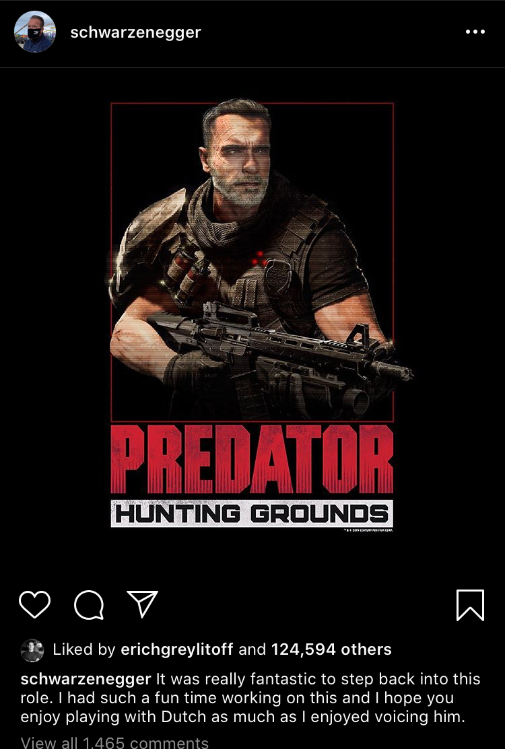View the 124,594 others who liked
This screenshot has height=749, width=505.
click(x=331, y=649)
